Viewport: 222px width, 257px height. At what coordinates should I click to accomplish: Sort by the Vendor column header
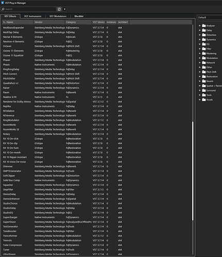tap(49, 22)
